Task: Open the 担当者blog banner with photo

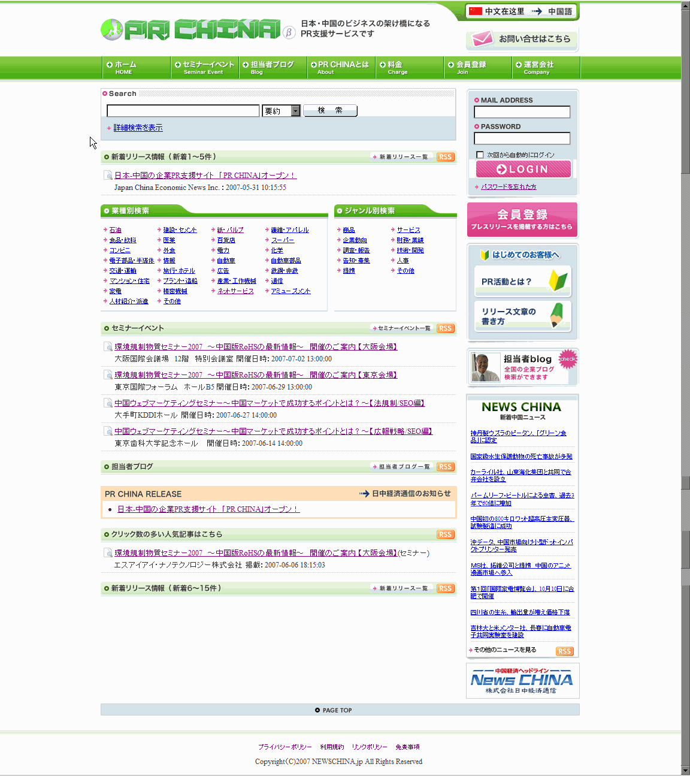Action: pyautogui.click(x=522, y=367)
